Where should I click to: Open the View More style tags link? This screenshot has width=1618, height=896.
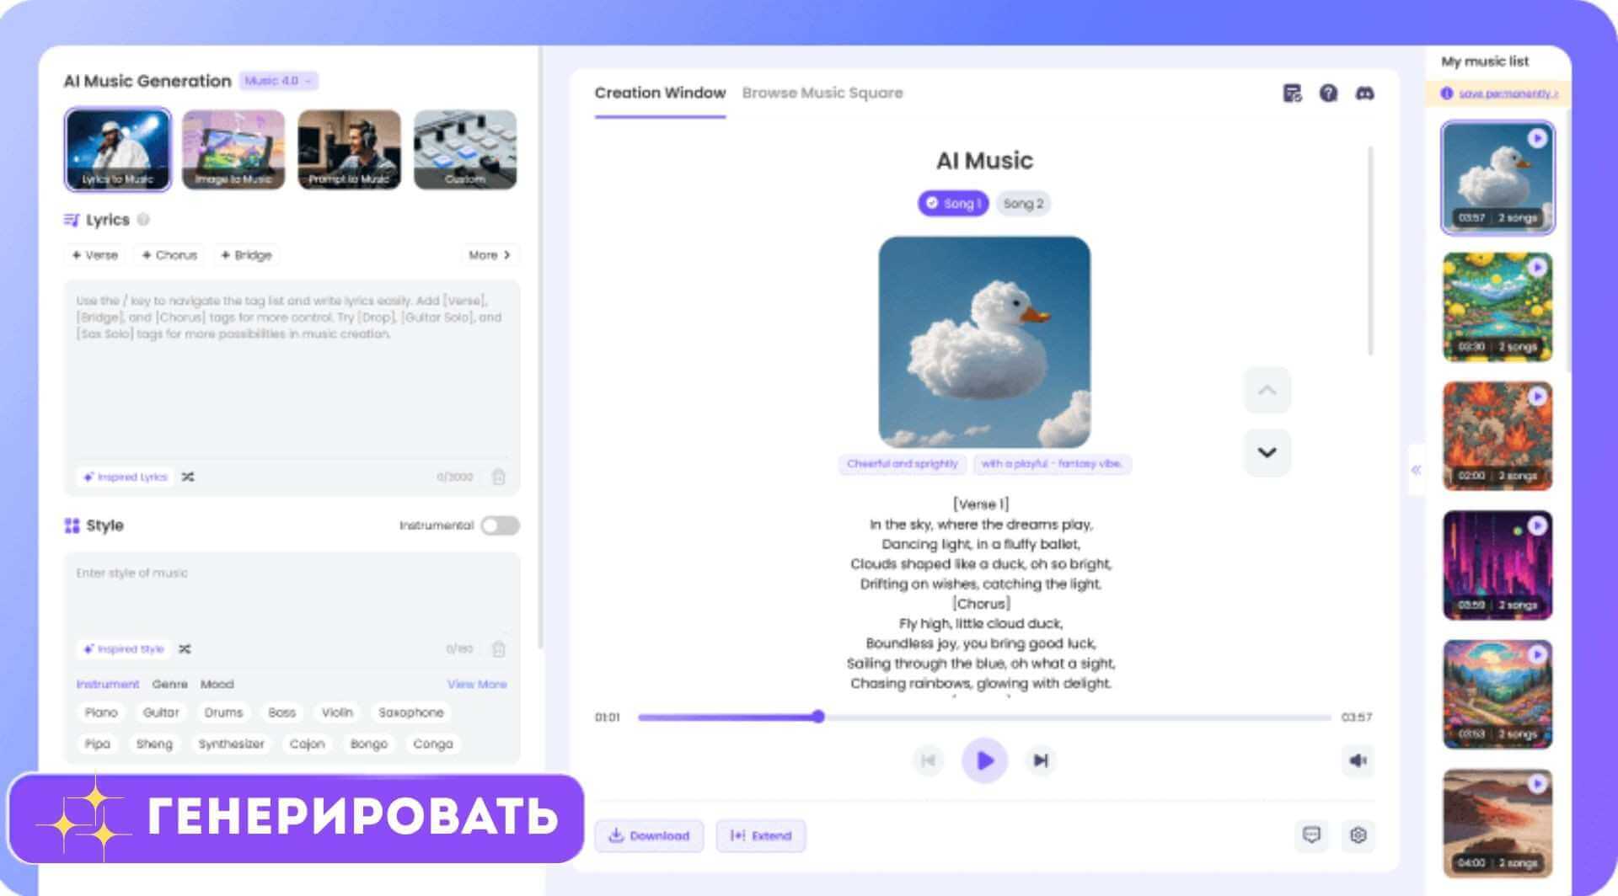477,685
